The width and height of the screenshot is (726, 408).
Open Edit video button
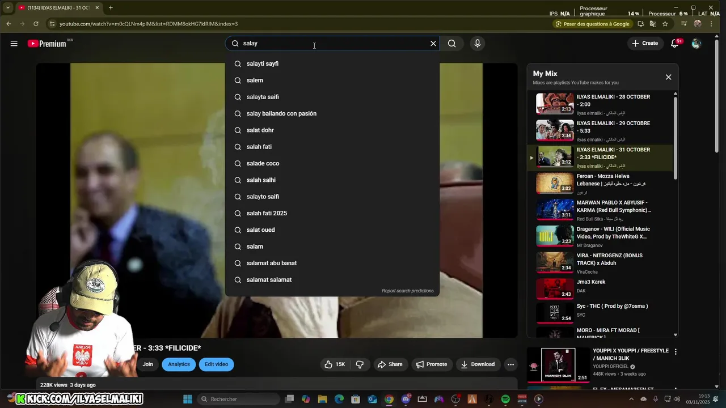216,364
